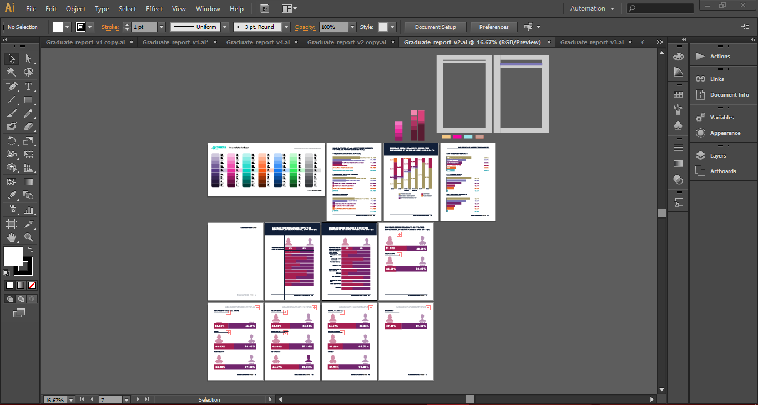Open the Swatches panel icon
Screen dimensions: 758x405
point(678,95)
